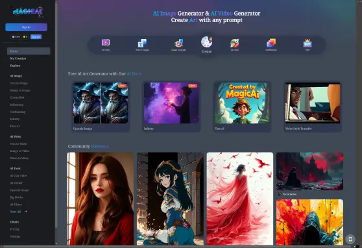The image size is (362, 248).
Task: Open the ControlNet sidebar link
Action: 17,97
